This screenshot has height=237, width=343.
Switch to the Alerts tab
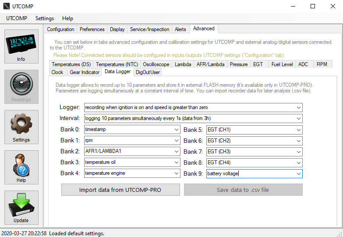pos(180,29)
